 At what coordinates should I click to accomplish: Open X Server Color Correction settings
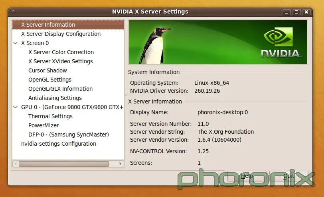point(61,52)
